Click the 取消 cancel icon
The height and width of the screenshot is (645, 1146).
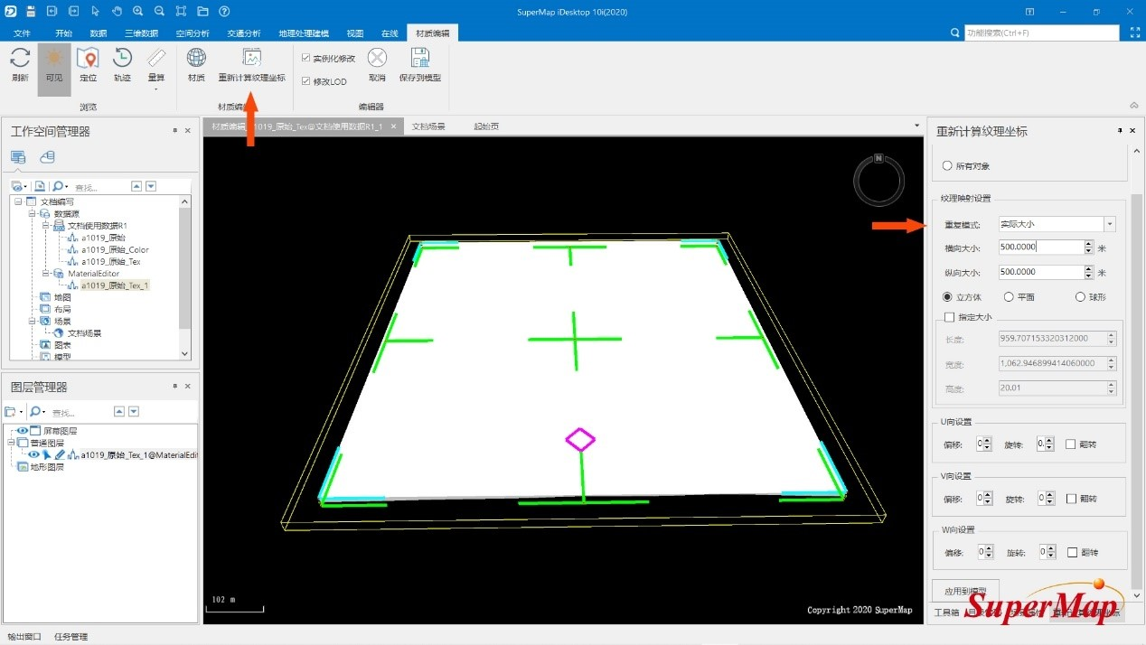[x=377, y=60]
